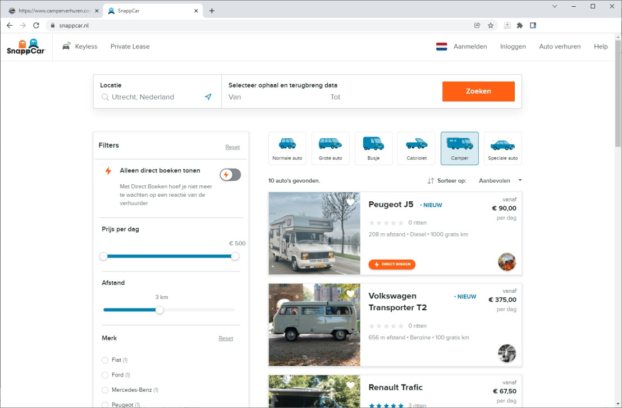Select the Normale auto category icon
Screen dimensions: 622x408
[x=287, y=148]
